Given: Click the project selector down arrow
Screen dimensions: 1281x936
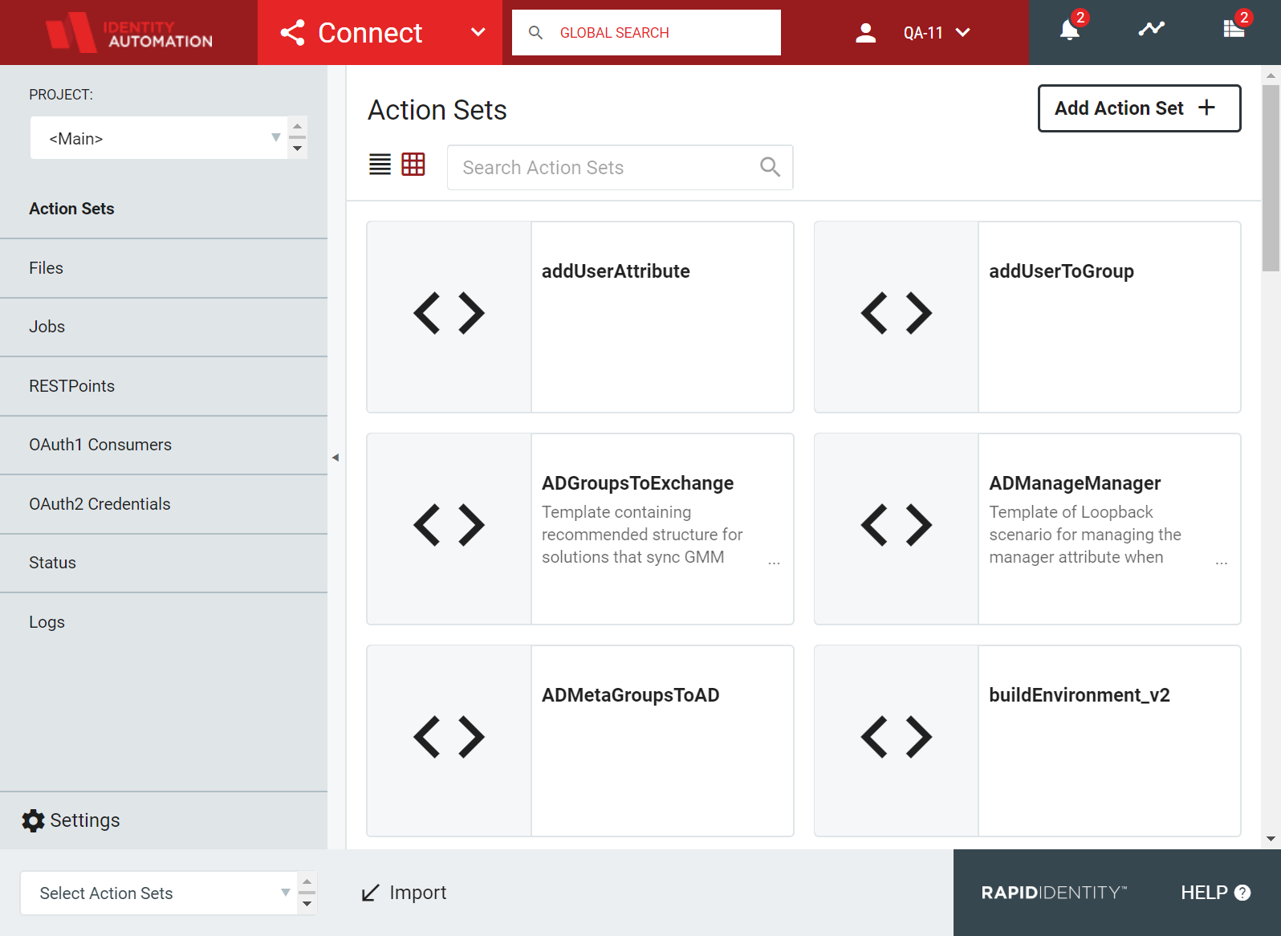Looking at the screenshot, I should coord(298,149).
